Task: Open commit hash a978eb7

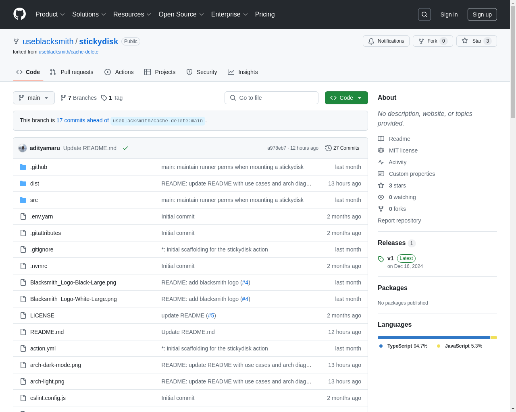Action: point(277,148)
